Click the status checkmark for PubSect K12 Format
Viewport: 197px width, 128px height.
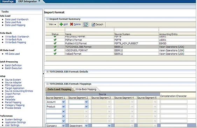coord(55,43)
